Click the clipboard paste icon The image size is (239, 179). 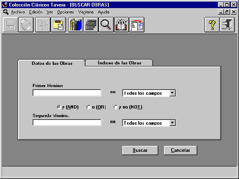coord(58,25)
